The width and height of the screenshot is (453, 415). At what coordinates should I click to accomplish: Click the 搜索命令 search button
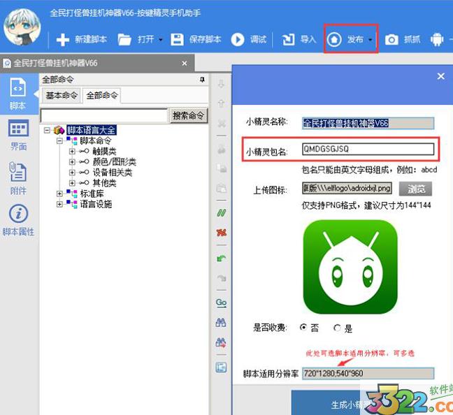[x=188, y=115]
